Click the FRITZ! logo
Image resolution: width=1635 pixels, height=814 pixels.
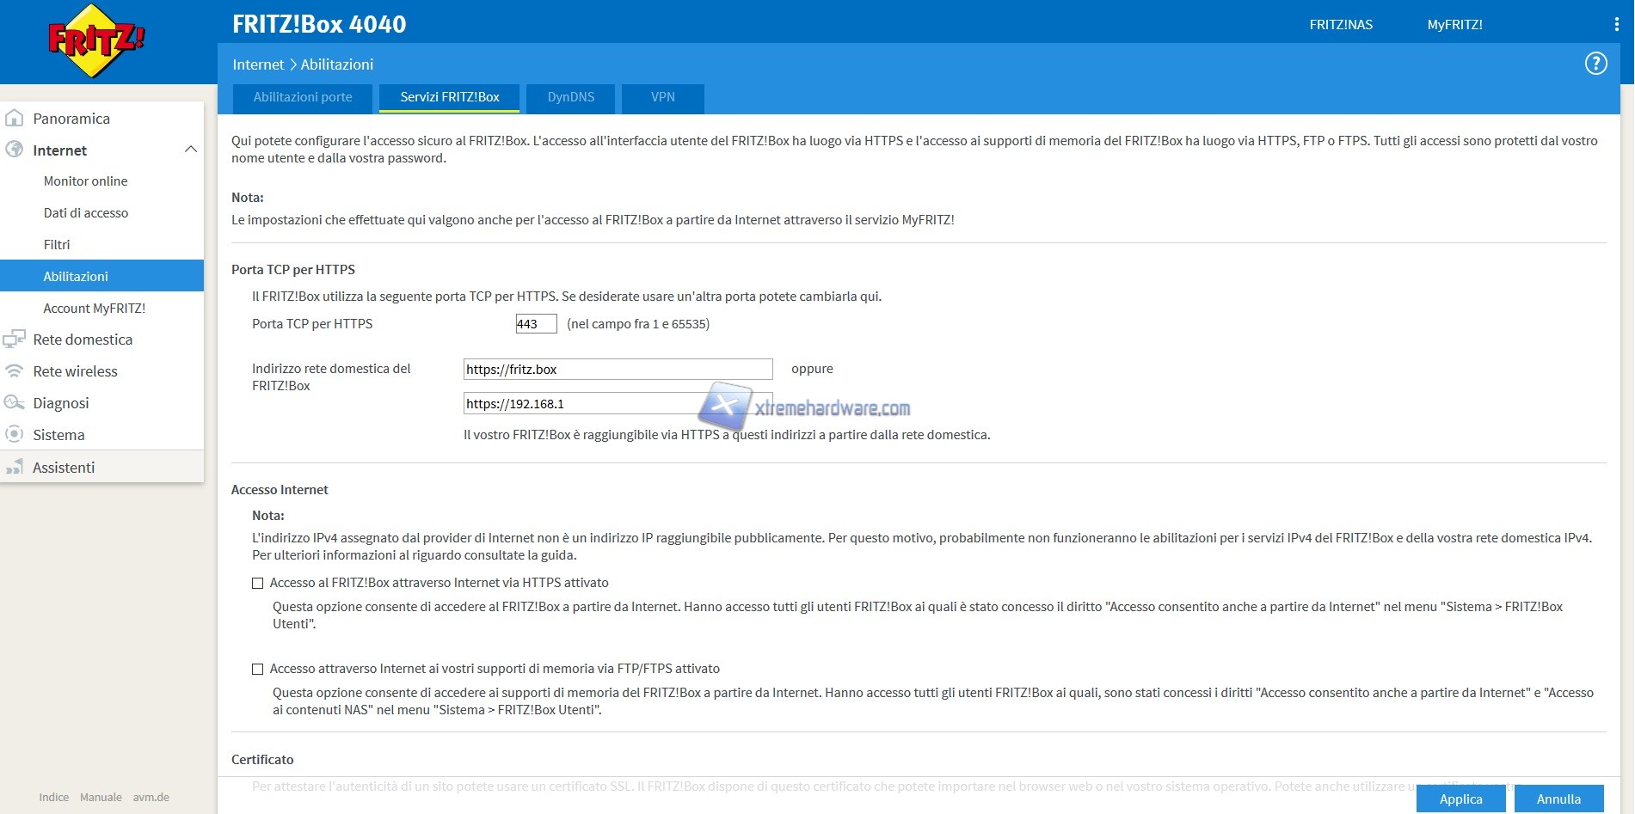pyautogui.click(x=96, y=40)
